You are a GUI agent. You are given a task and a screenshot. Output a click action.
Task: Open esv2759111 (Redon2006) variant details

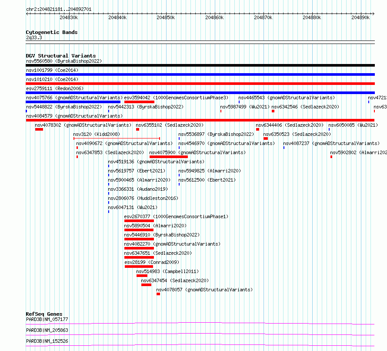(55, 88)
